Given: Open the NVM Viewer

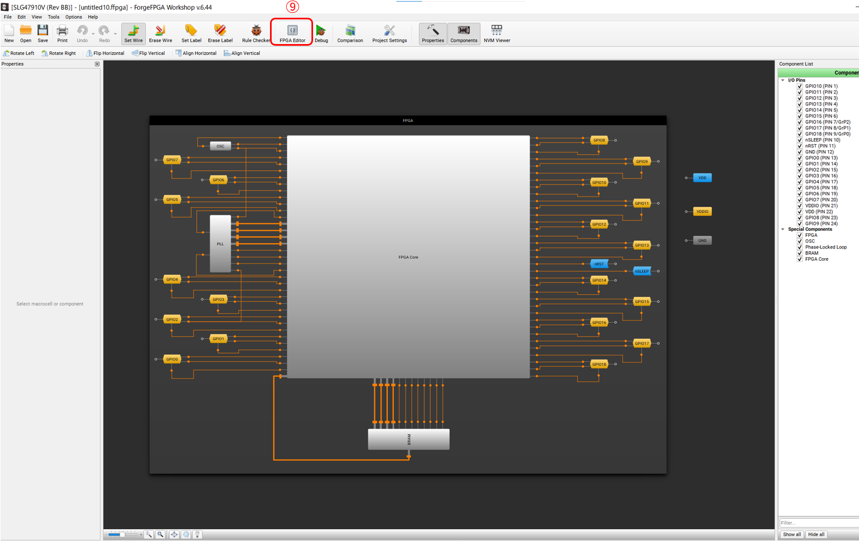Looking at the screenshot, I should [x=496, y=33].
